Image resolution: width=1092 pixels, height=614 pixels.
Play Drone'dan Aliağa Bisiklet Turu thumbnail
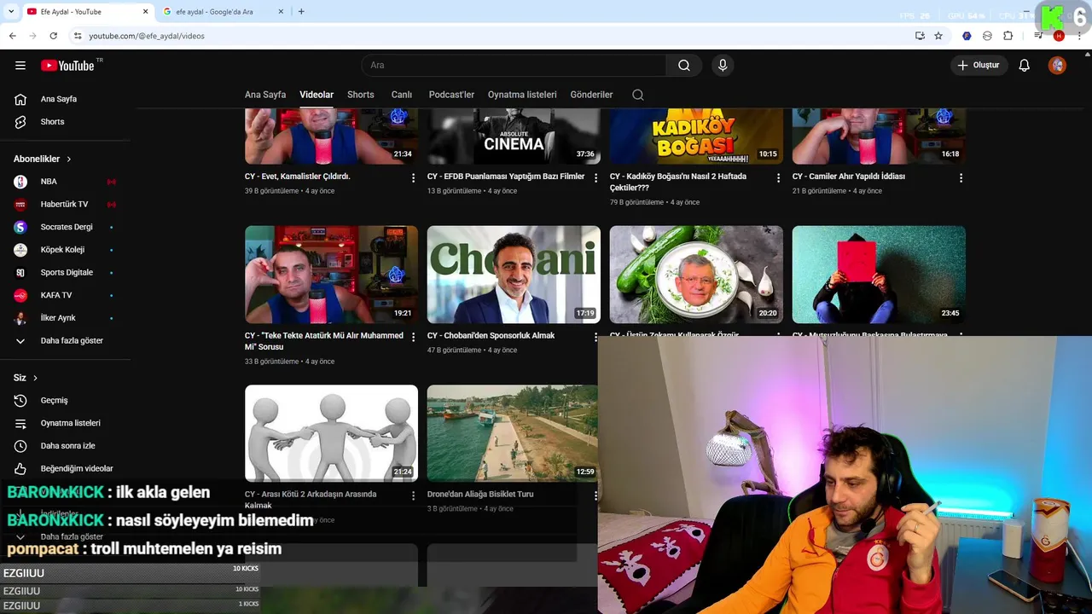(512, 433)
